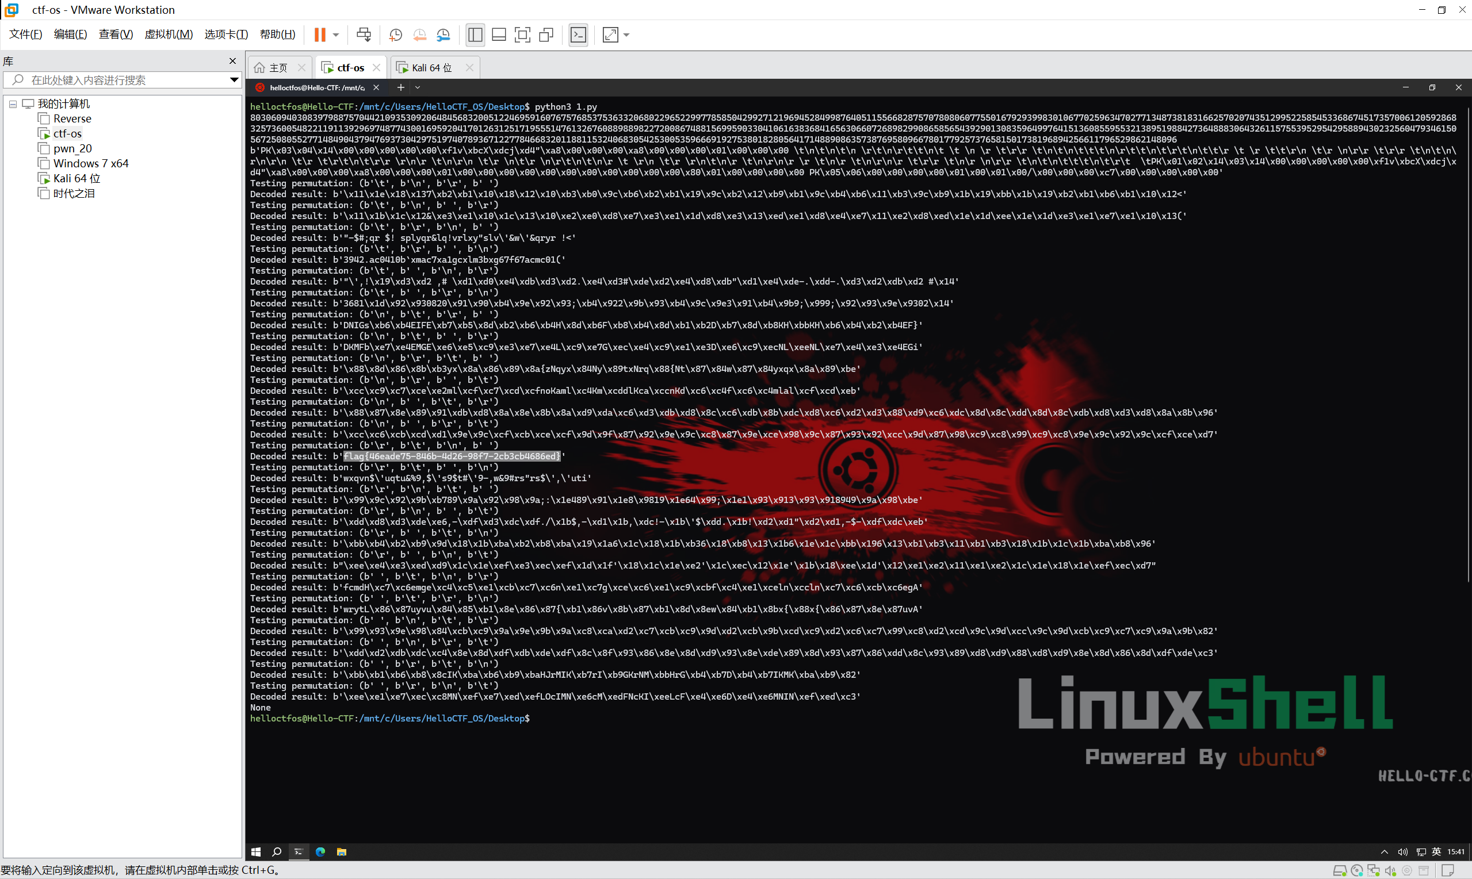Open the 选项卡(T) menu

(x=226, y=34)
